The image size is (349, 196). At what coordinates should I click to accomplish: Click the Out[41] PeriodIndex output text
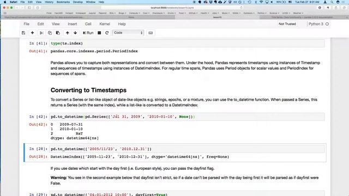pyautogui.click(x=94, y=51)
